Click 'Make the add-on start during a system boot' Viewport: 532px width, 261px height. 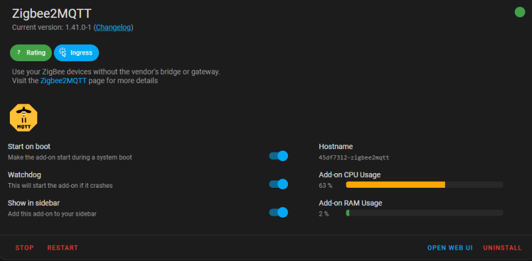click(70, 157)
